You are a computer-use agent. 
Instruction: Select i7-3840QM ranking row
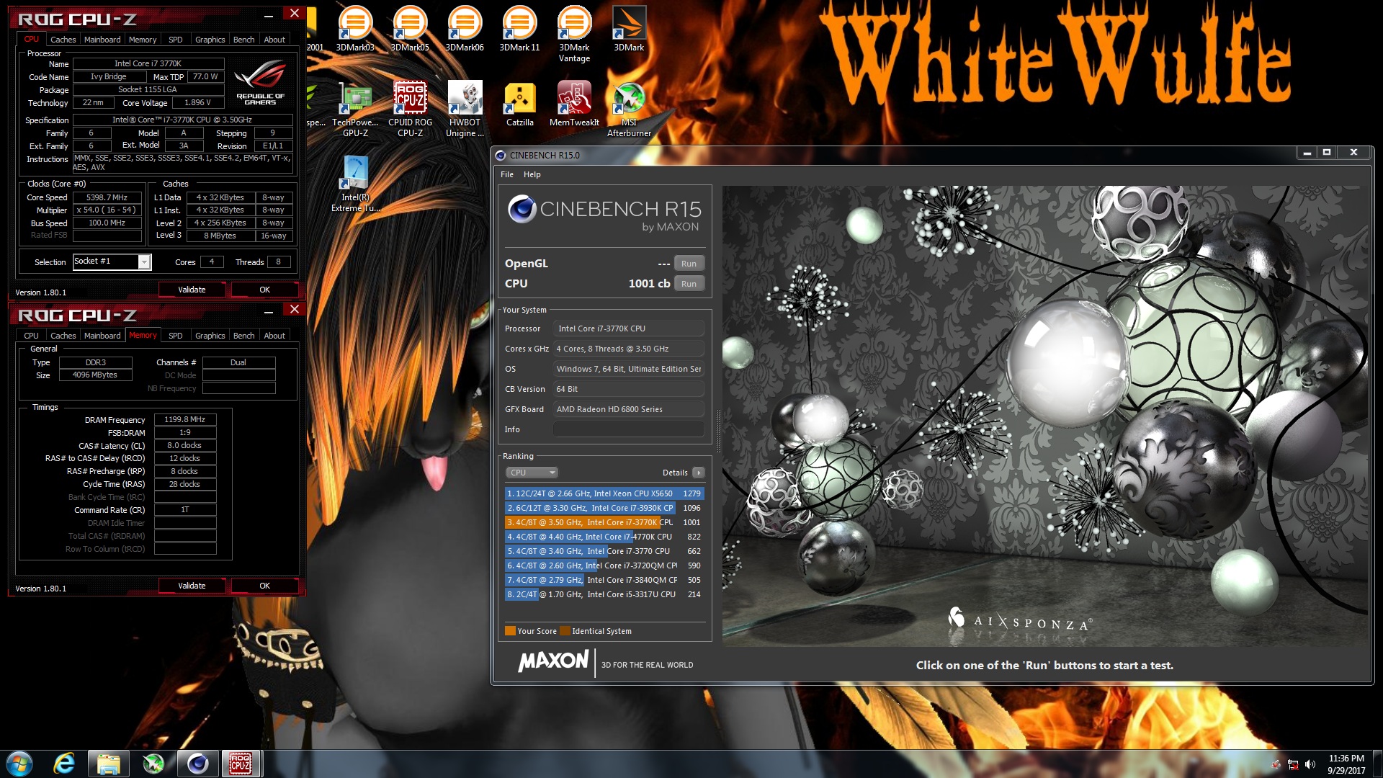(x=604, y=580)
